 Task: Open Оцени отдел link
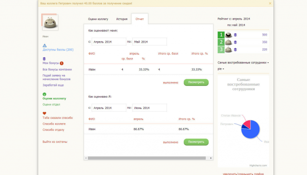coord(51,105)
